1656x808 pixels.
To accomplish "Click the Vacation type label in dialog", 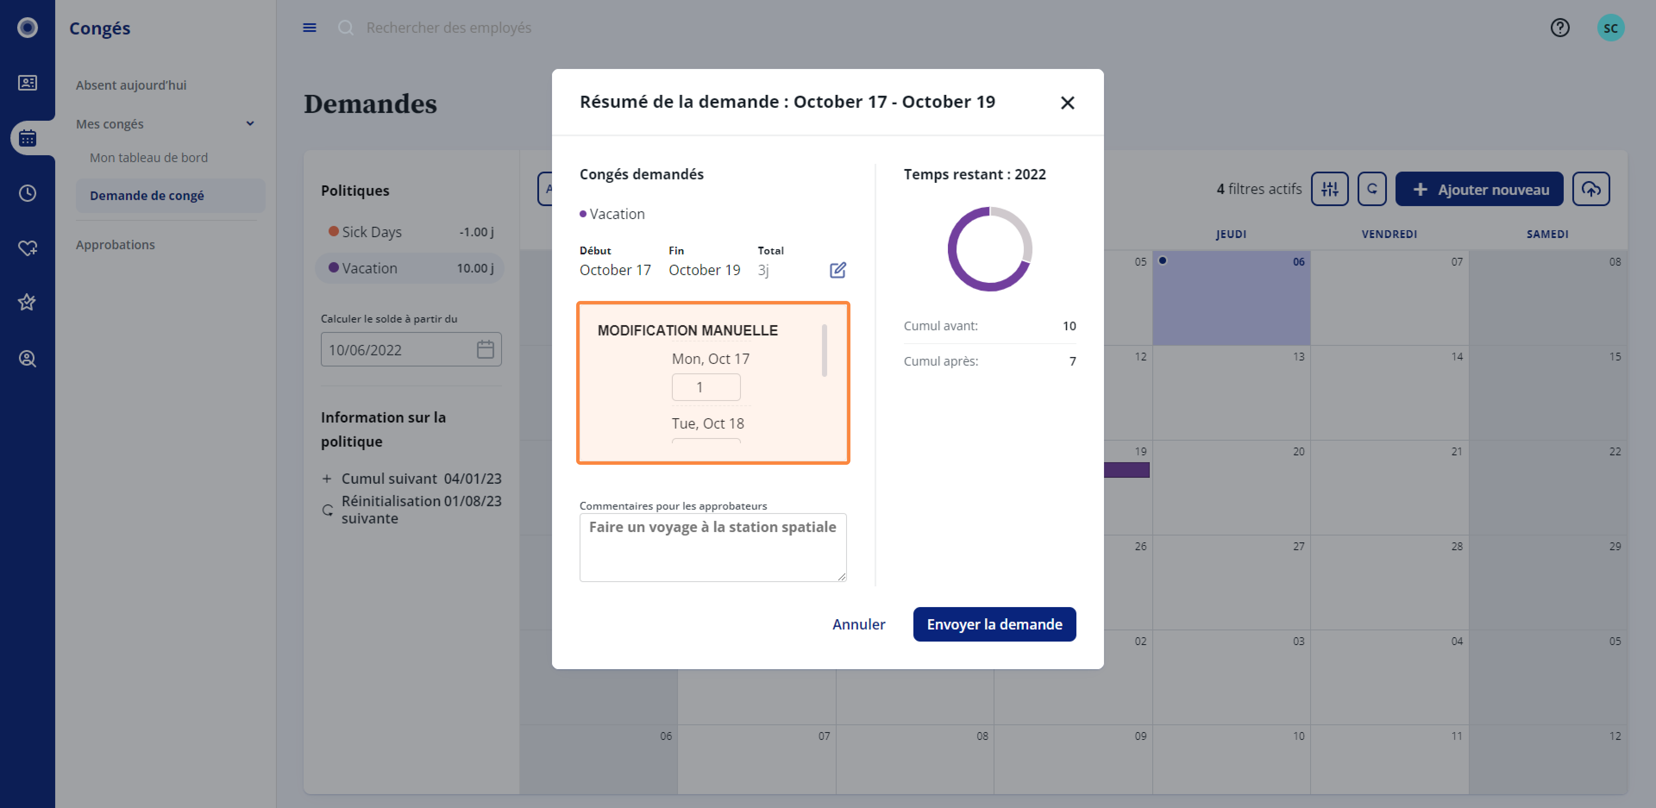I will click(x=617, y=214).
